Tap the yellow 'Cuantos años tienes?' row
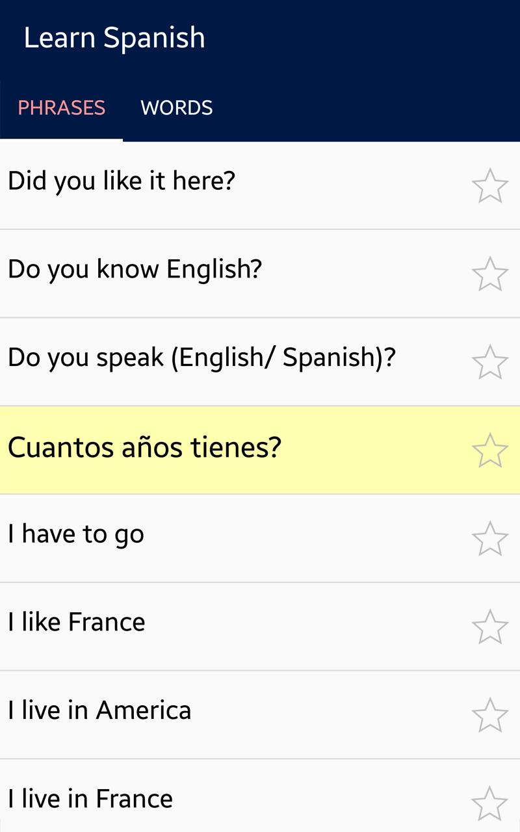Screen dimensions: 520x832 point(260,450)
